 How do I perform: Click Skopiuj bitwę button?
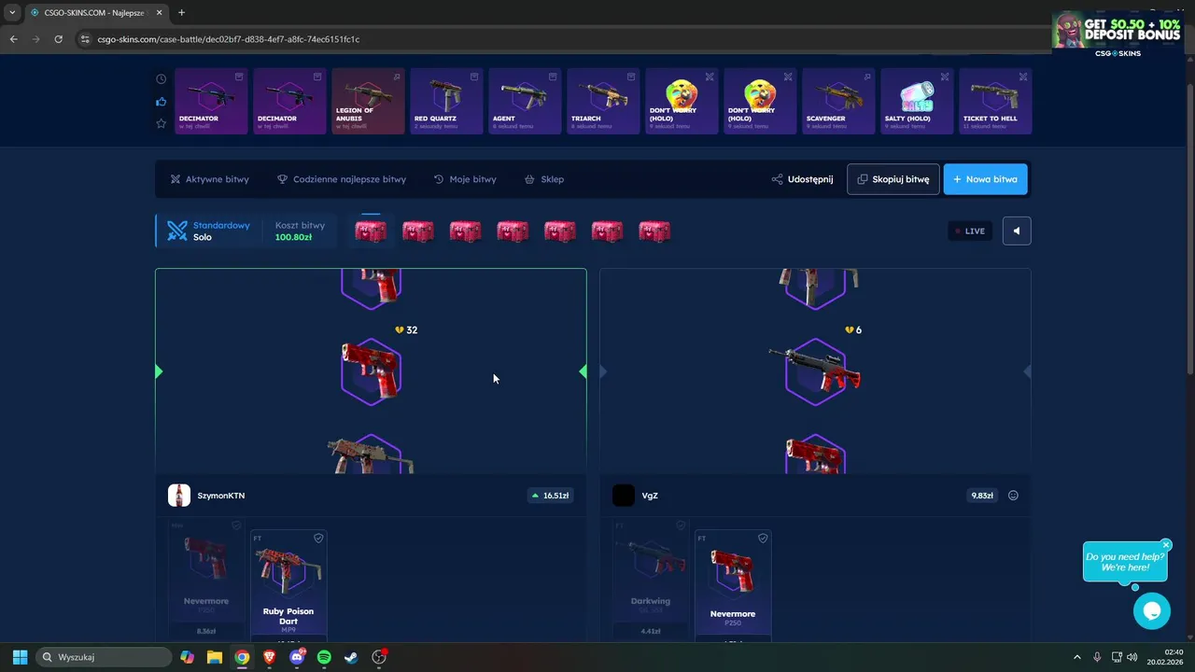[x=893, y=179]
